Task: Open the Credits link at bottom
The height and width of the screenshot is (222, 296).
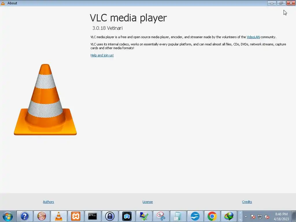Action: (247, 202)
